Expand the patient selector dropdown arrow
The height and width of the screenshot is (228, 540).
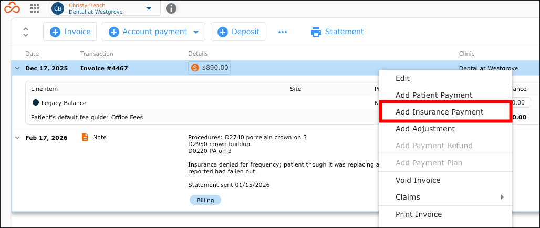pyautogui.click(x=149, y=8)
